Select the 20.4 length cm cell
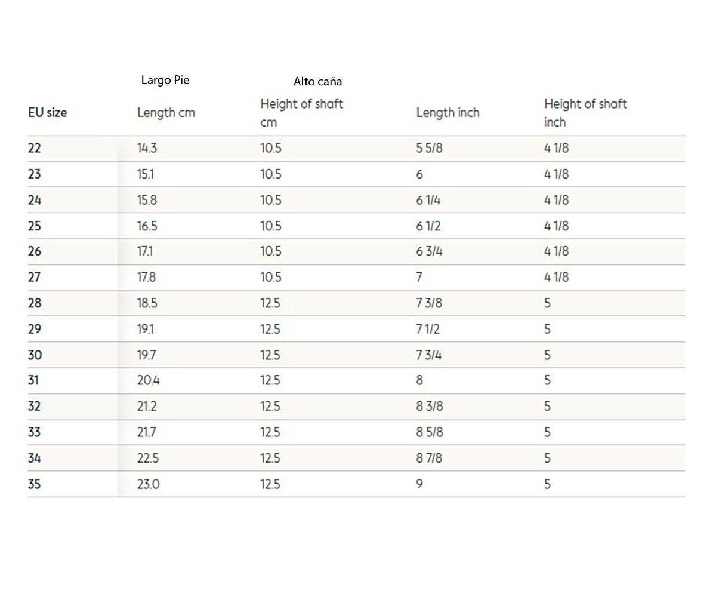716x597 pixels. pyautogui.click(x=148, y=380)
